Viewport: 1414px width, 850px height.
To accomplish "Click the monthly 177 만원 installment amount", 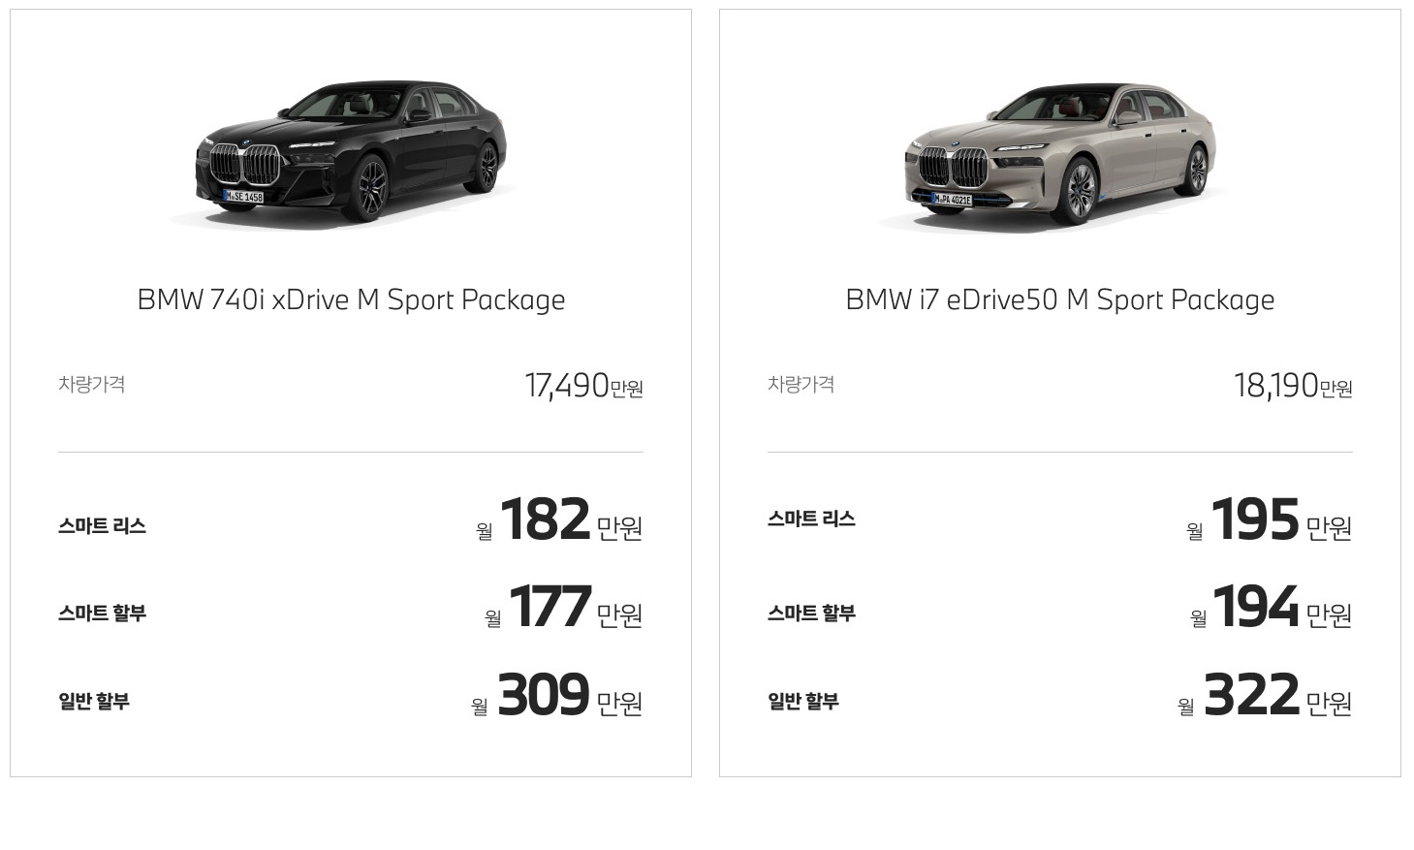I will pyautogui.click(x=564, y=608).
